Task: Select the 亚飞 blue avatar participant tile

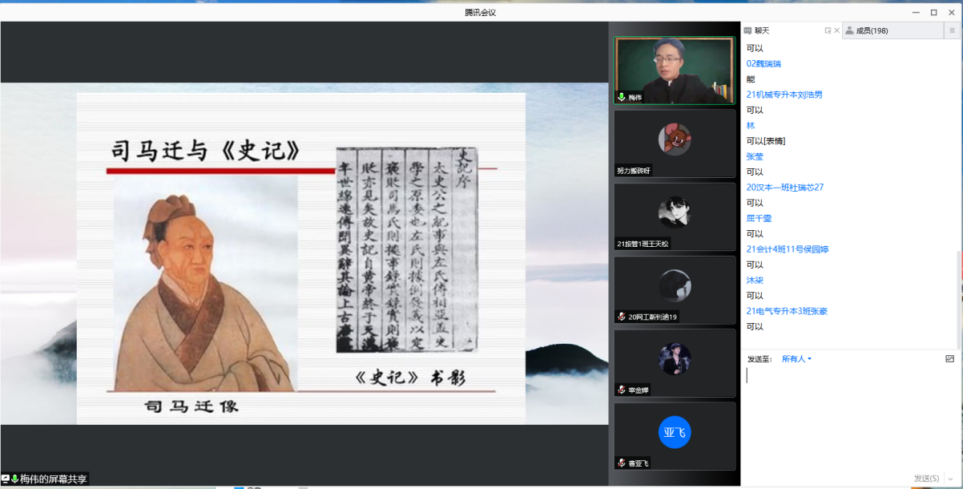Action: click(x=675, y=434)
